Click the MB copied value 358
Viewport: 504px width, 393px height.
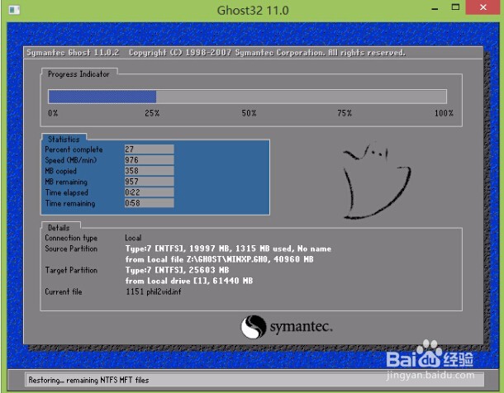150,170
